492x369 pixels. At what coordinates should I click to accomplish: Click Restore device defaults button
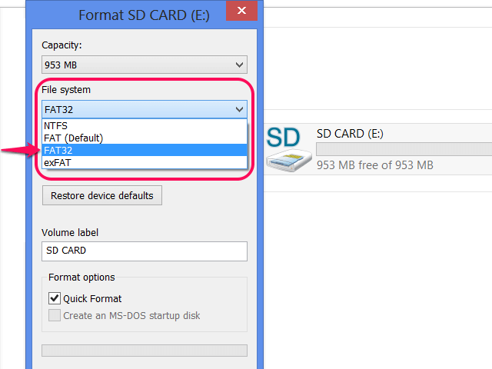(x=102, y=195)
